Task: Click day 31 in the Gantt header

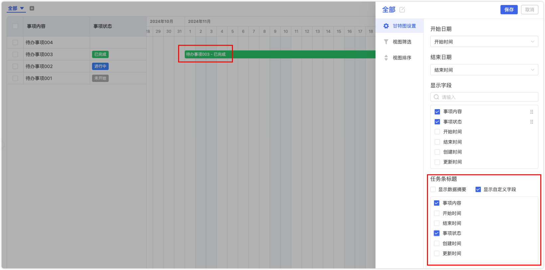Action: pyautogui.click(x=179, y=32)
